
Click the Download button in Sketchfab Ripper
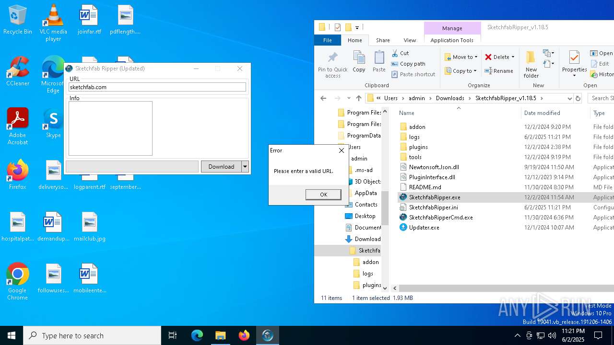tap(221, 167)
